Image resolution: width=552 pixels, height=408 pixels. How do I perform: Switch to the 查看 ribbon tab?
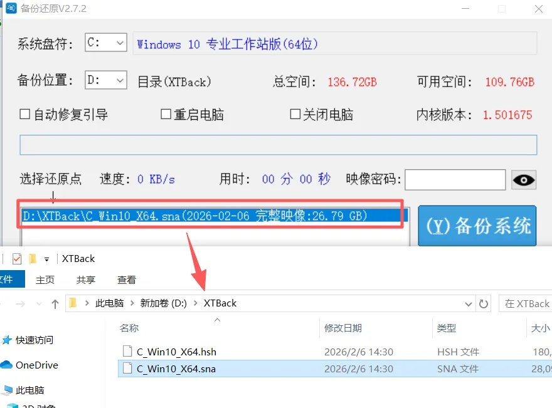click(x=125, y=280)
